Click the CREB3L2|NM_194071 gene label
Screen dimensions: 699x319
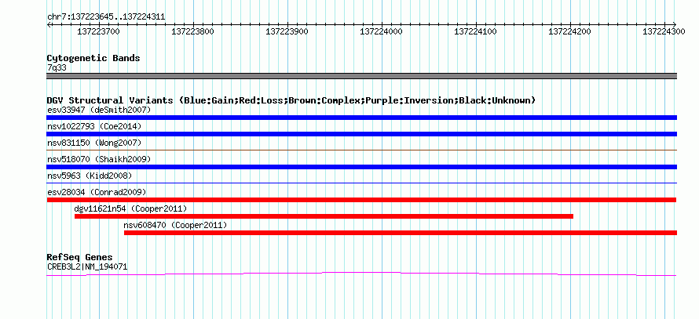(87, 267)
